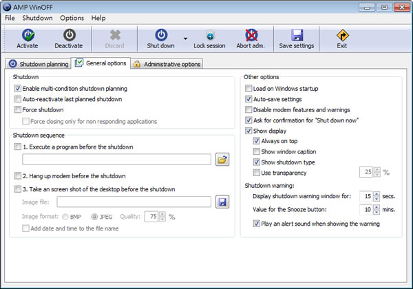Enable Use transparency checkbox
This screenshot has height=289, width=413.
click(x=257, y=173)
